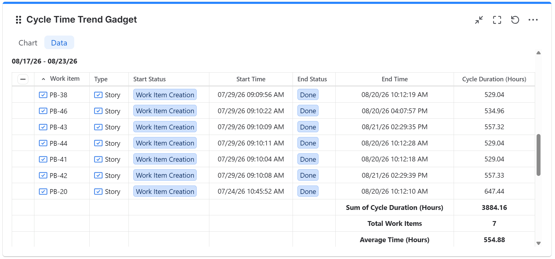The height and width of the screenshot is (259, 555).
Task: Click the story icon beside PB-41
Action: [43, 159]
